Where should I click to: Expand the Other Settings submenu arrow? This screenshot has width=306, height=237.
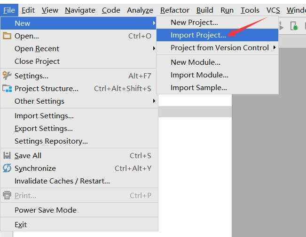tap(154, 101)
